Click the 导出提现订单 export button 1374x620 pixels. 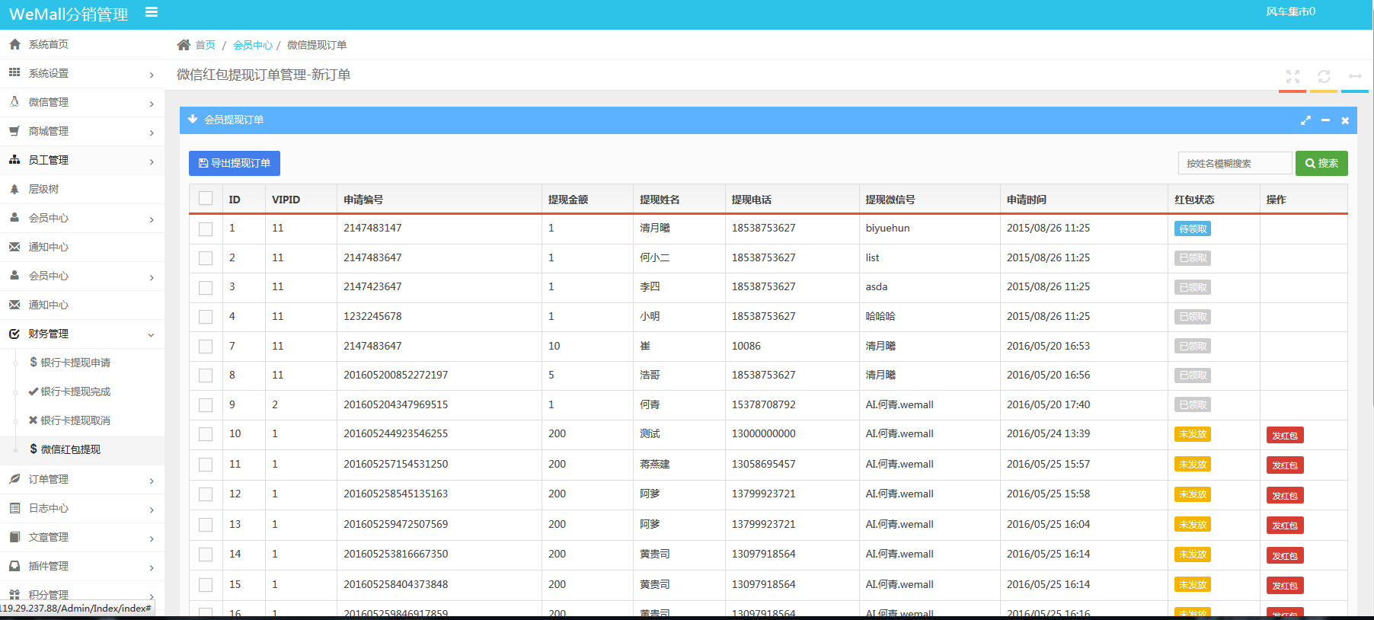pyautogui.click(x=235, y=163)
